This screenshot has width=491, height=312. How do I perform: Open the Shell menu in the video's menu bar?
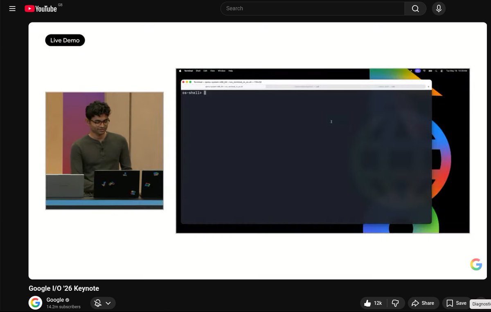pyautogui.click(x=198, y=71)
